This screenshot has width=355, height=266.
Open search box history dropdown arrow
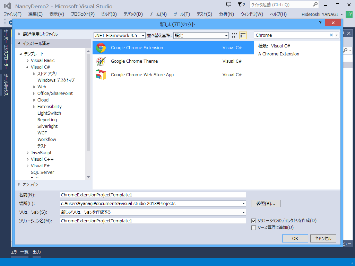pos(337,35)
